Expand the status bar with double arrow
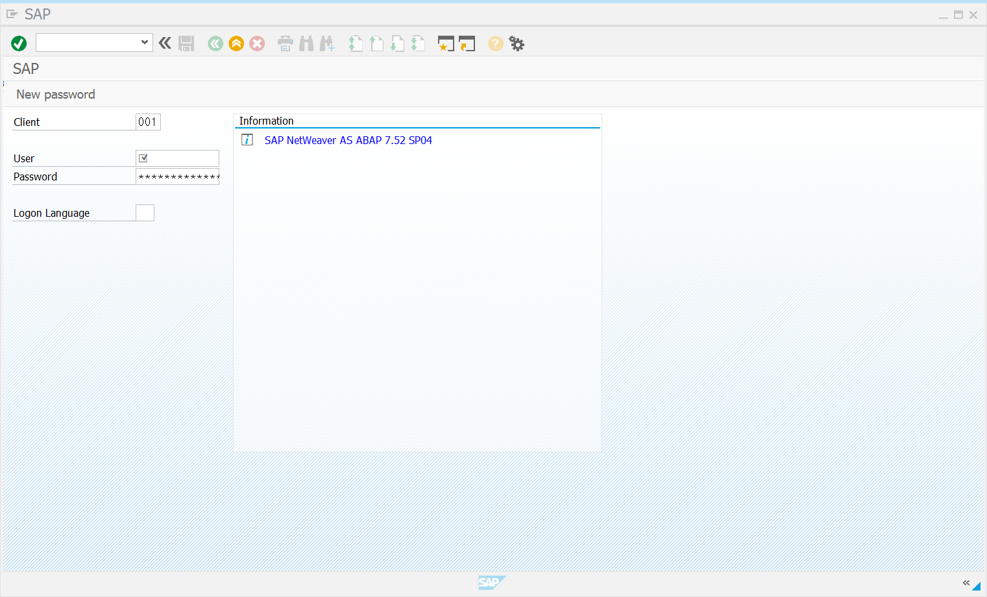The image size is (987, 597). coord(966,583)
